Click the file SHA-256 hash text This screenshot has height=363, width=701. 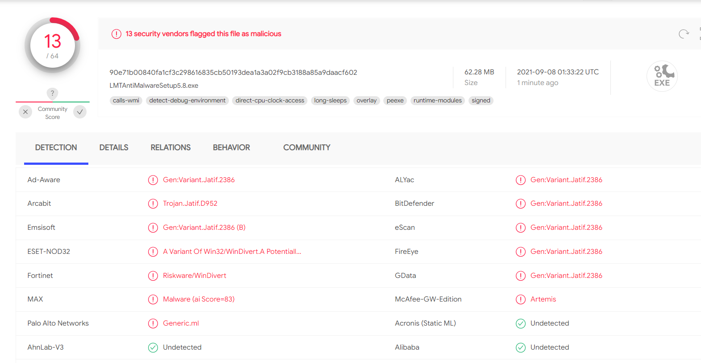233,73
